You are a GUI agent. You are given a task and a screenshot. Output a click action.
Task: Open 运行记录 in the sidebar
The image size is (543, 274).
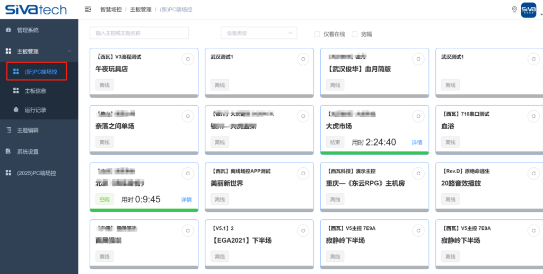36,110
